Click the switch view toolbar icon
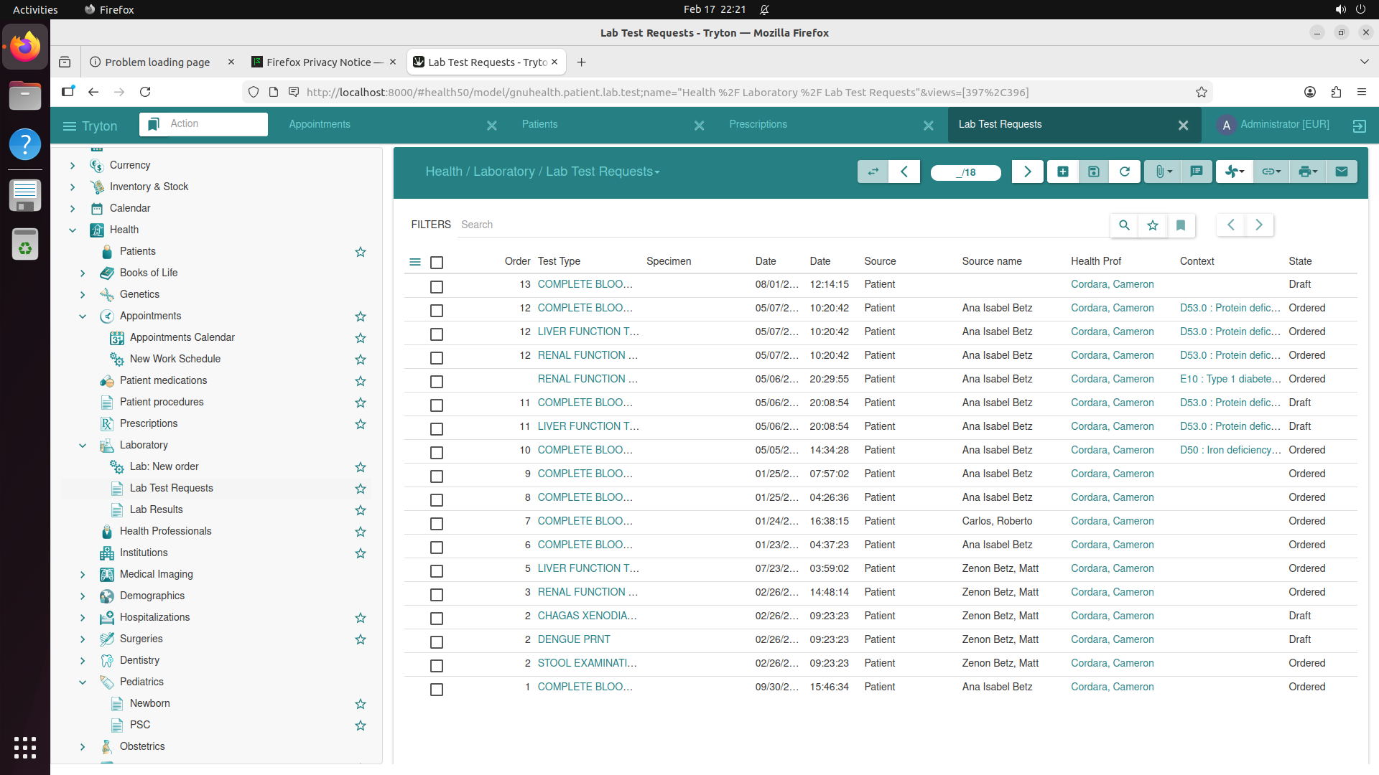Screen dimensions: 1379x775 point(873,172)
